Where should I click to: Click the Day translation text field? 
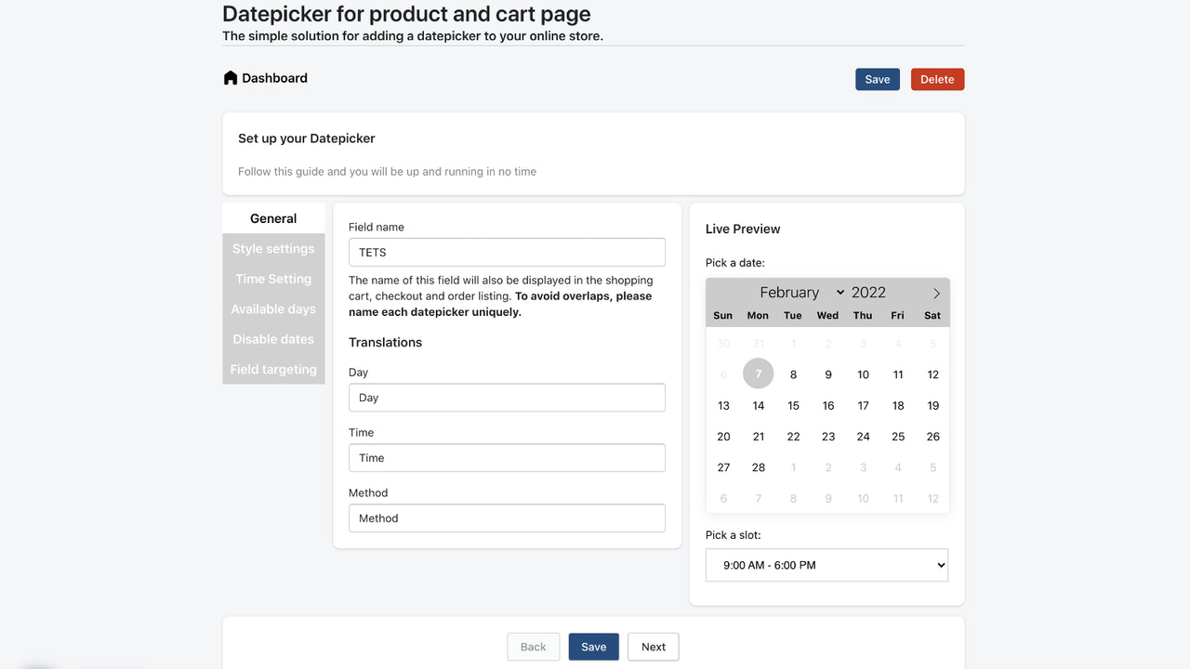507,397
